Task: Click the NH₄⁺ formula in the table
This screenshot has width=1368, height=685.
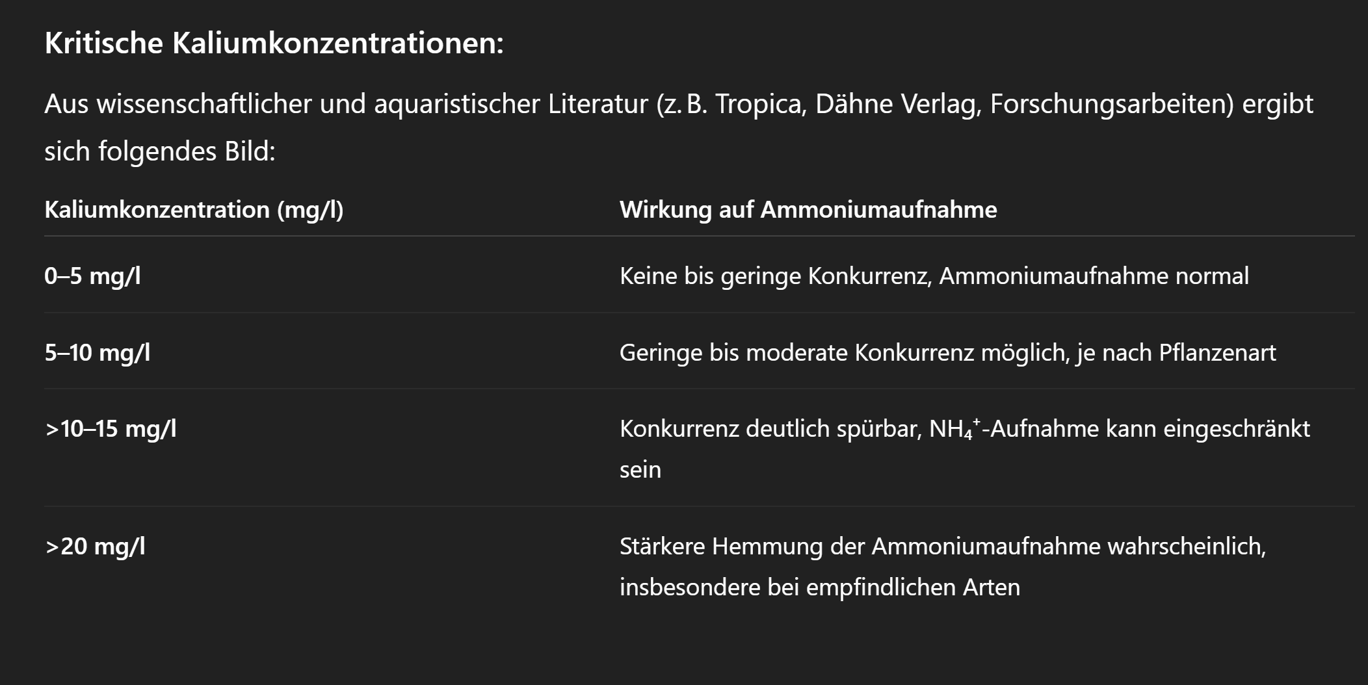Action: coord(954,429)
